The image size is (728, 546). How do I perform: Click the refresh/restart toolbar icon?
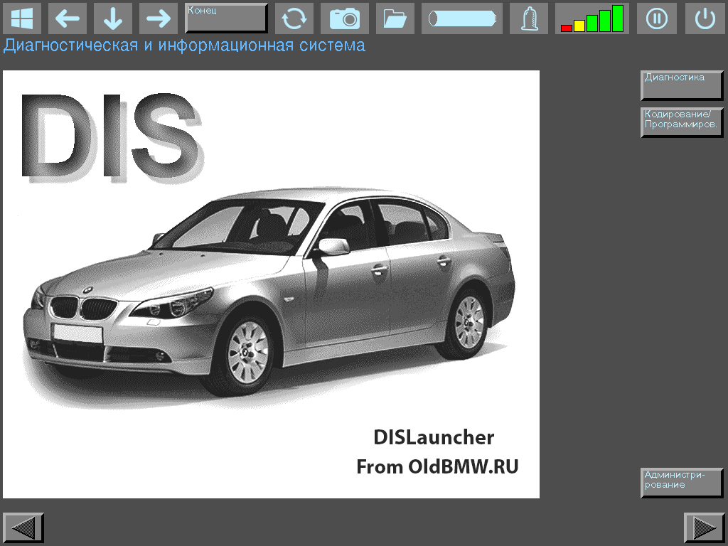point(294,18)
